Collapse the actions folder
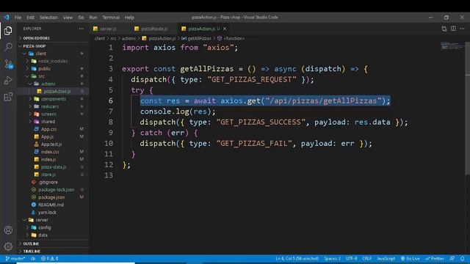The height and width of the screenshot is (264, 470). coord(48,84)
